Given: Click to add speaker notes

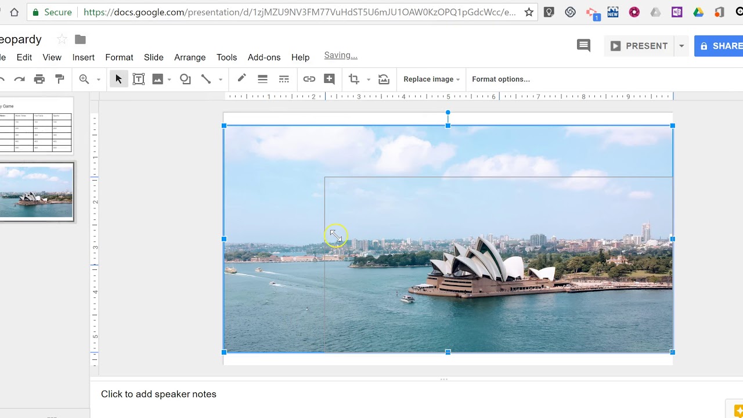Looking at the screenshot, I should click(x=158, y=394).
